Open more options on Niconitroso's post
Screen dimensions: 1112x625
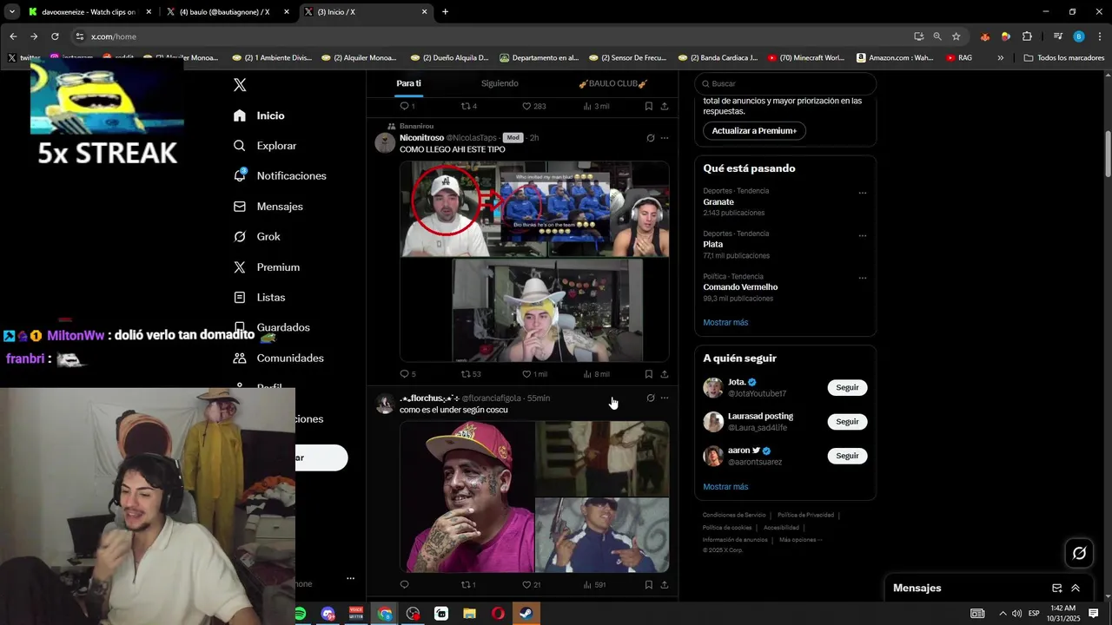665,138
